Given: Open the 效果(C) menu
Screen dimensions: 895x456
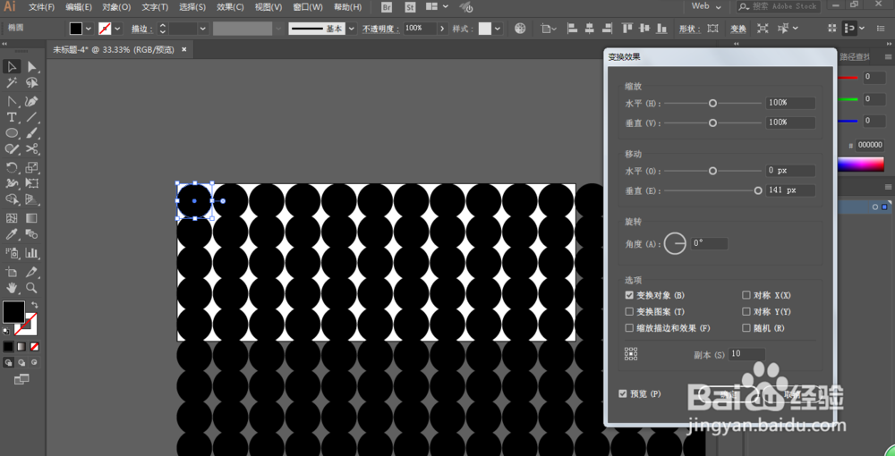Looking at the screenshot, I should click(230, 7).
